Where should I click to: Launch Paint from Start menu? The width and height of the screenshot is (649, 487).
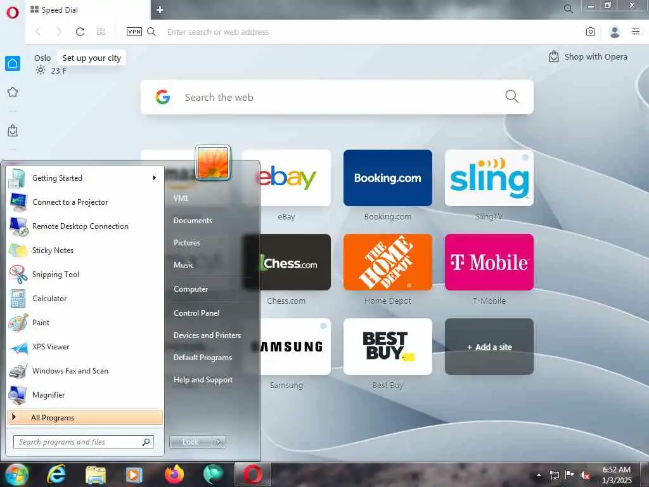click(85, 323)
